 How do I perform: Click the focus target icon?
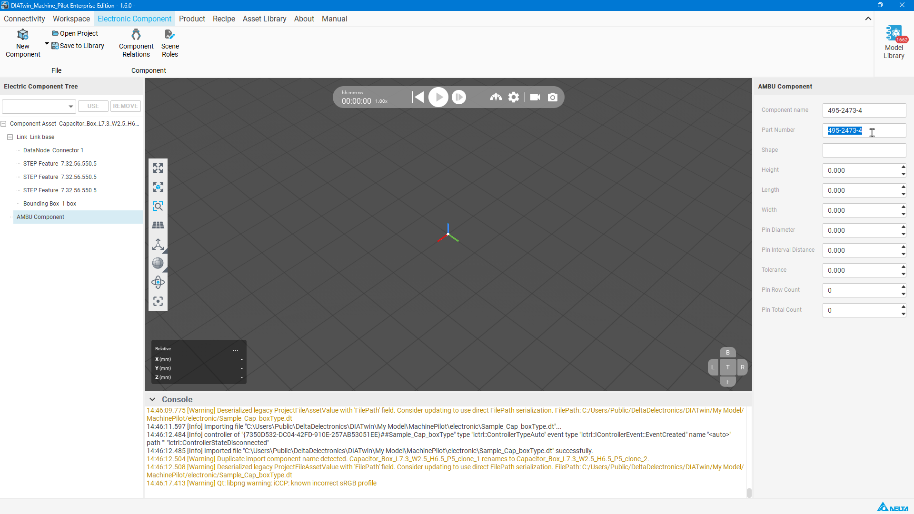[x=158, y=301]
